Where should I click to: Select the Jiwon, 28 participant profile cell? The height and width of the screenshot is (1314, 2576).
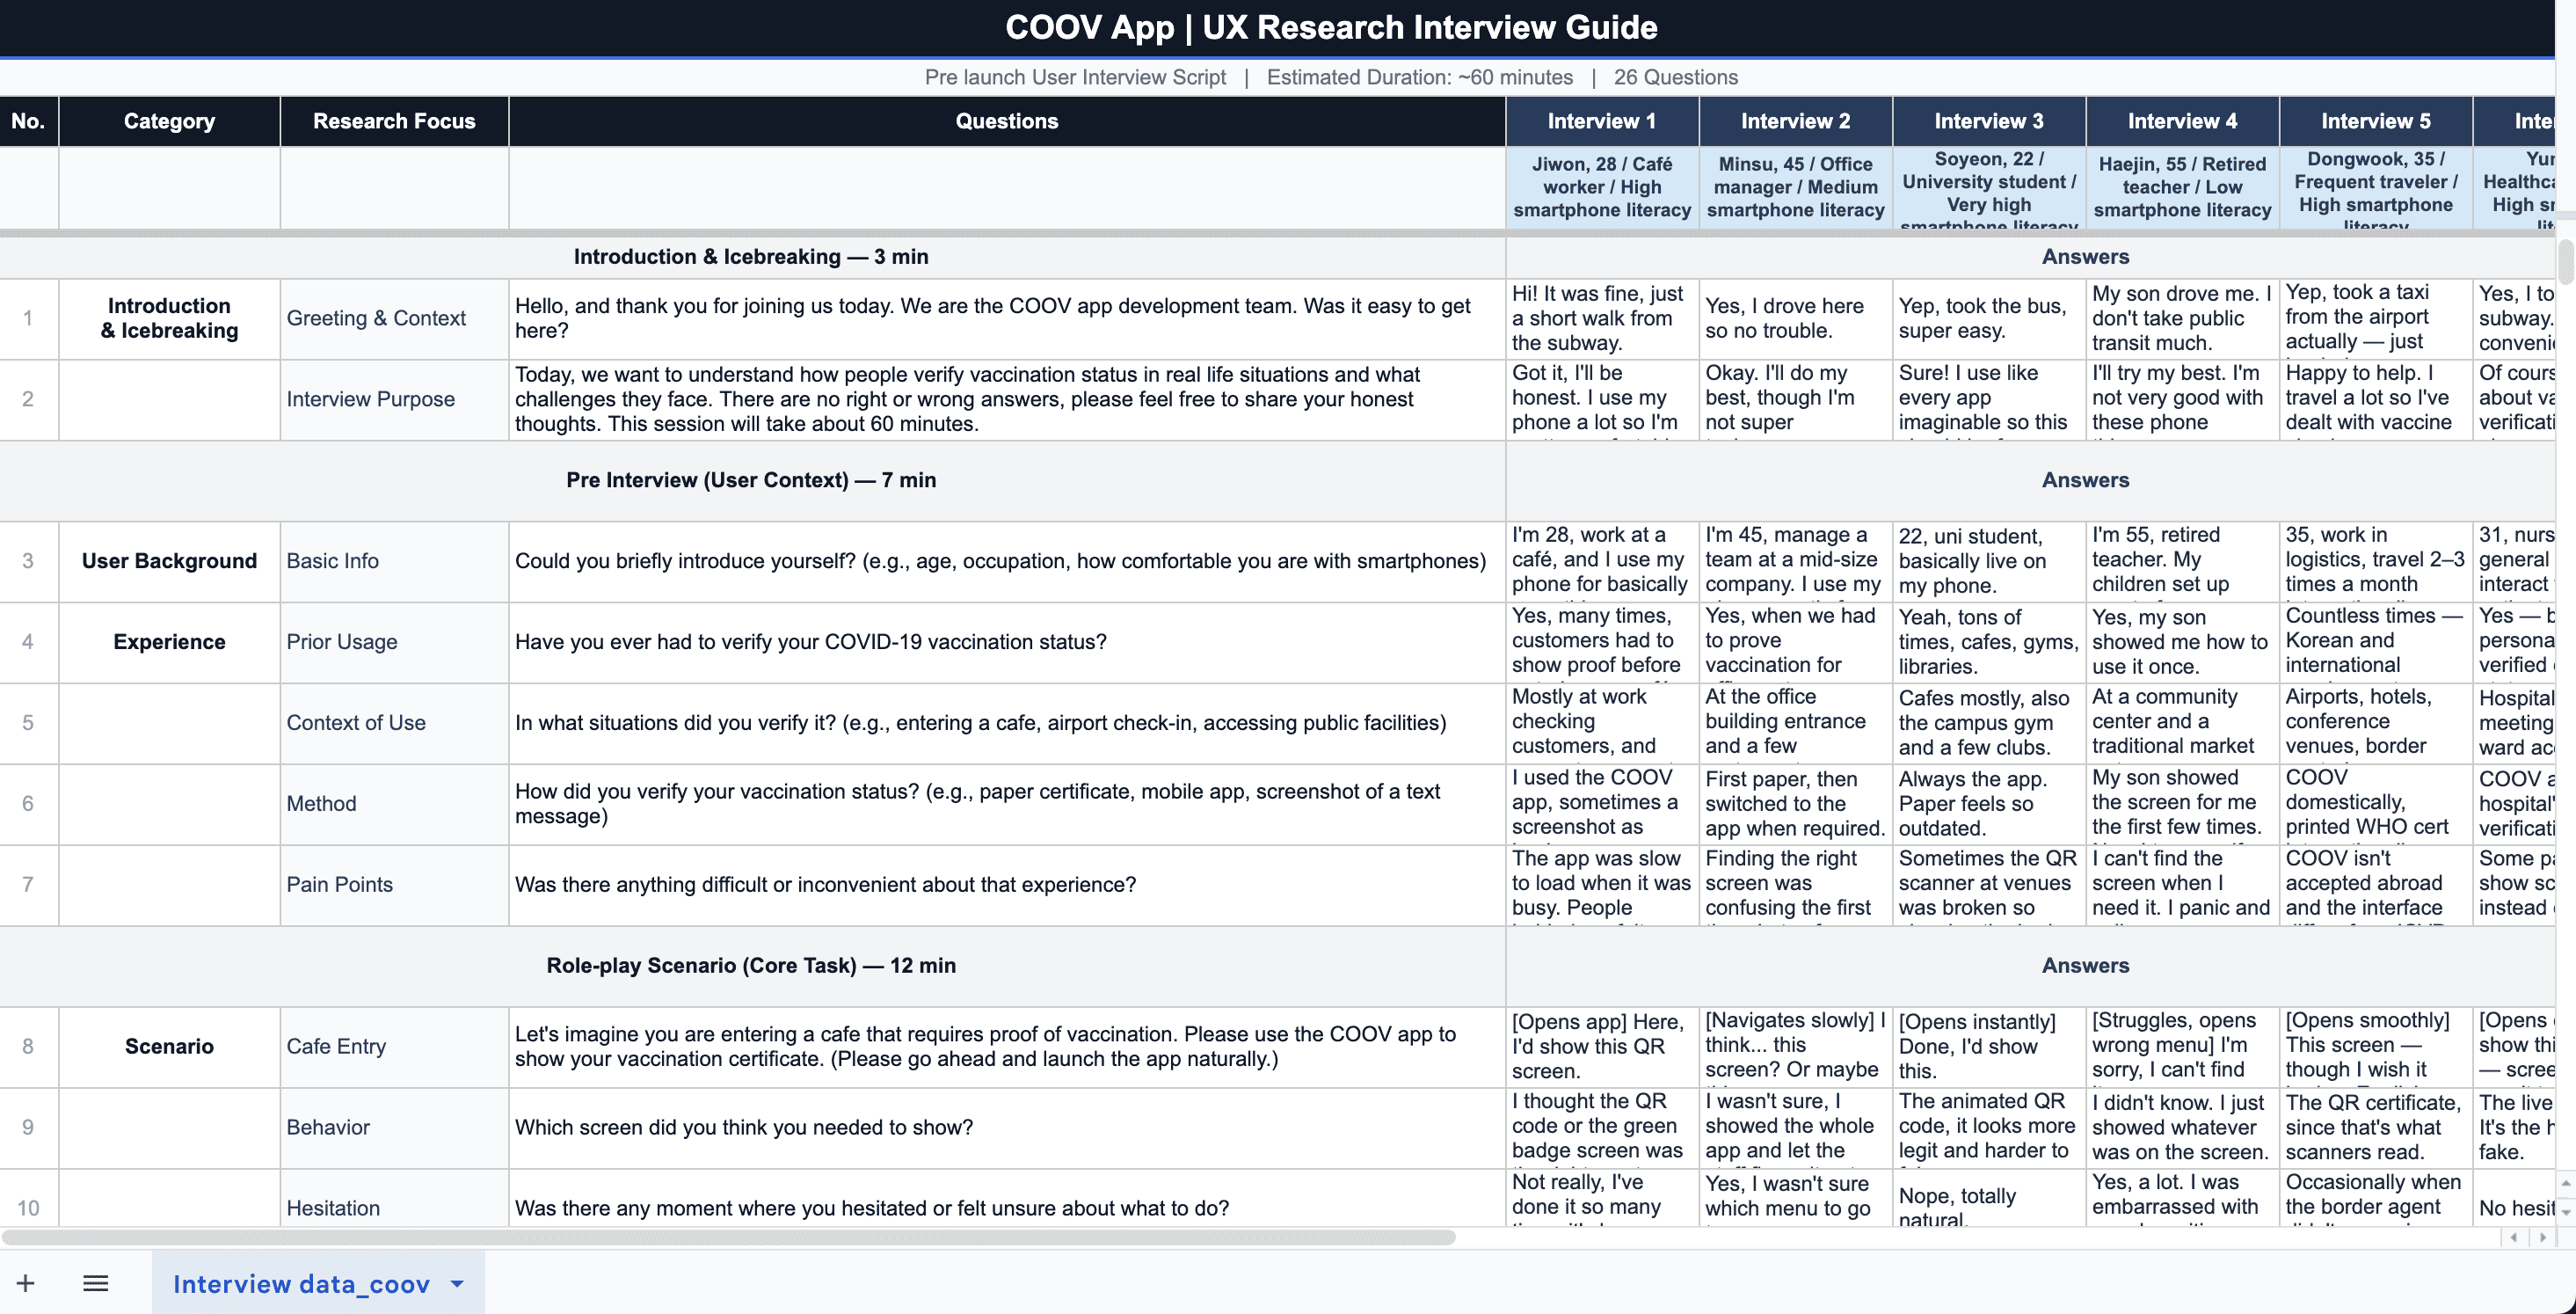coord(1601,187)
